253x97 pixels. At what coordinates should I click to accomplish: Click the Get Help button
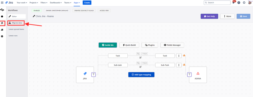point(209,16)
